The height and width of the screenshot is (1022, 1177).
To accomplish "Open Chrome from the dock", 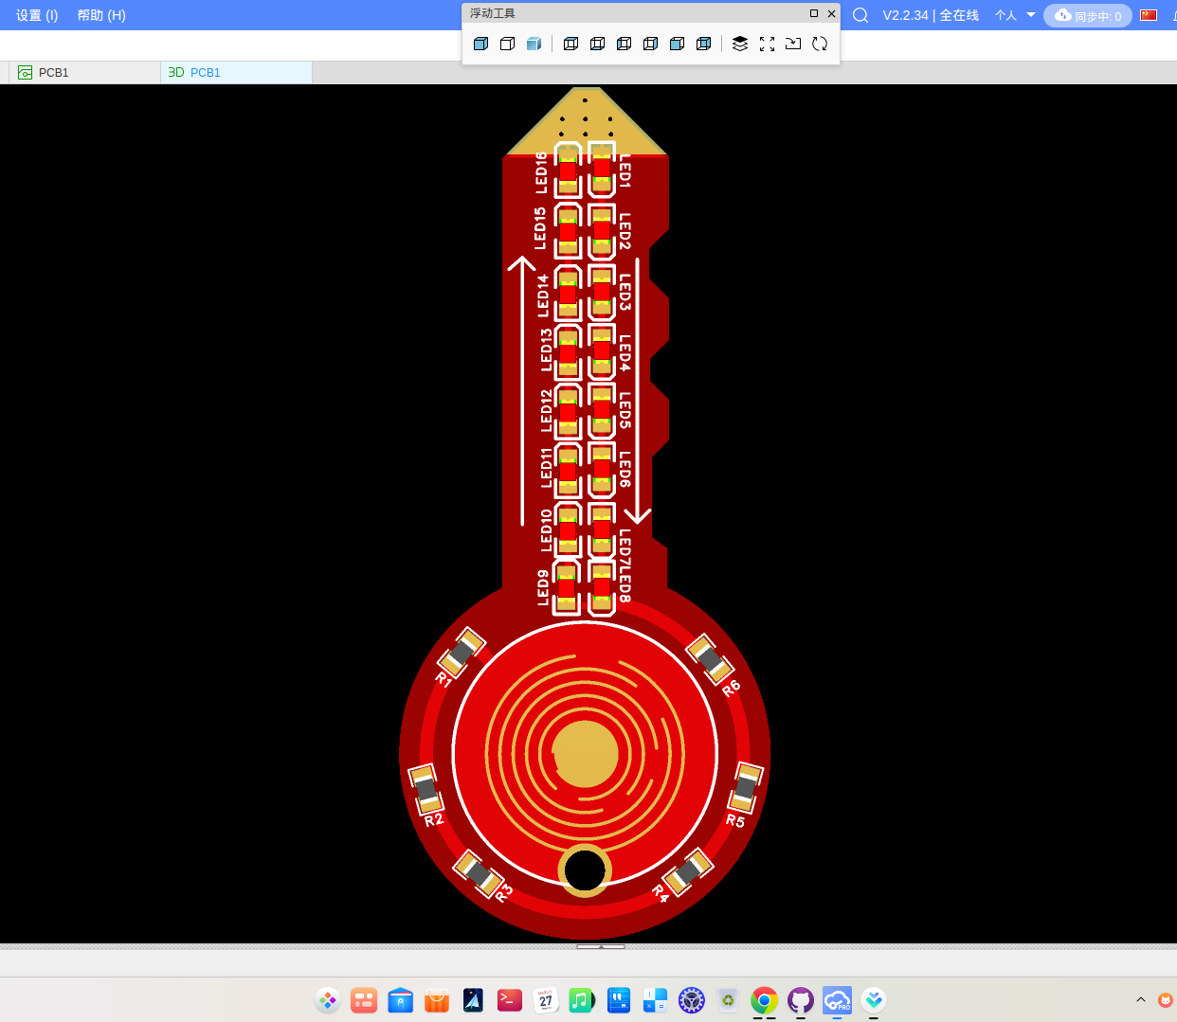I will (x=764, y=1000).
